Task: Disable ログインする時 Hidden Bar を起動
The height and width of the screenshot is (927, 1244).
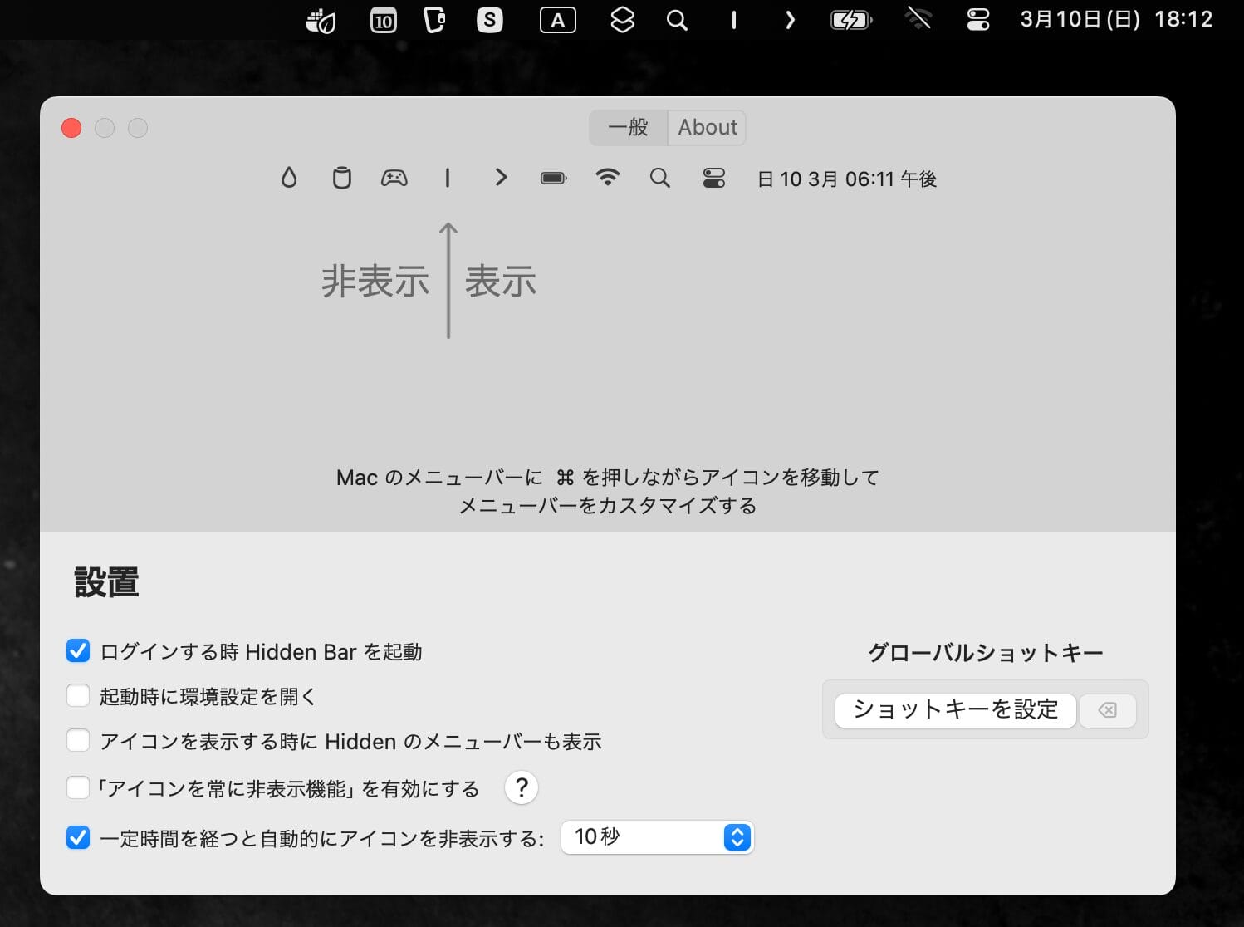Action: coord(77,651)
